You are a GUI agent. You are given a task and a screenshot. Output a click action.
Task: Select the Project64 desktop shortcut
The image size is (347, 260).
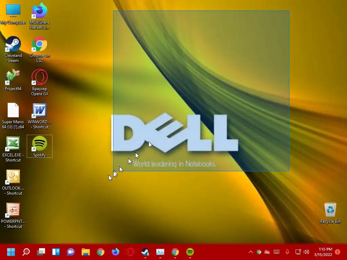point(13,80)
